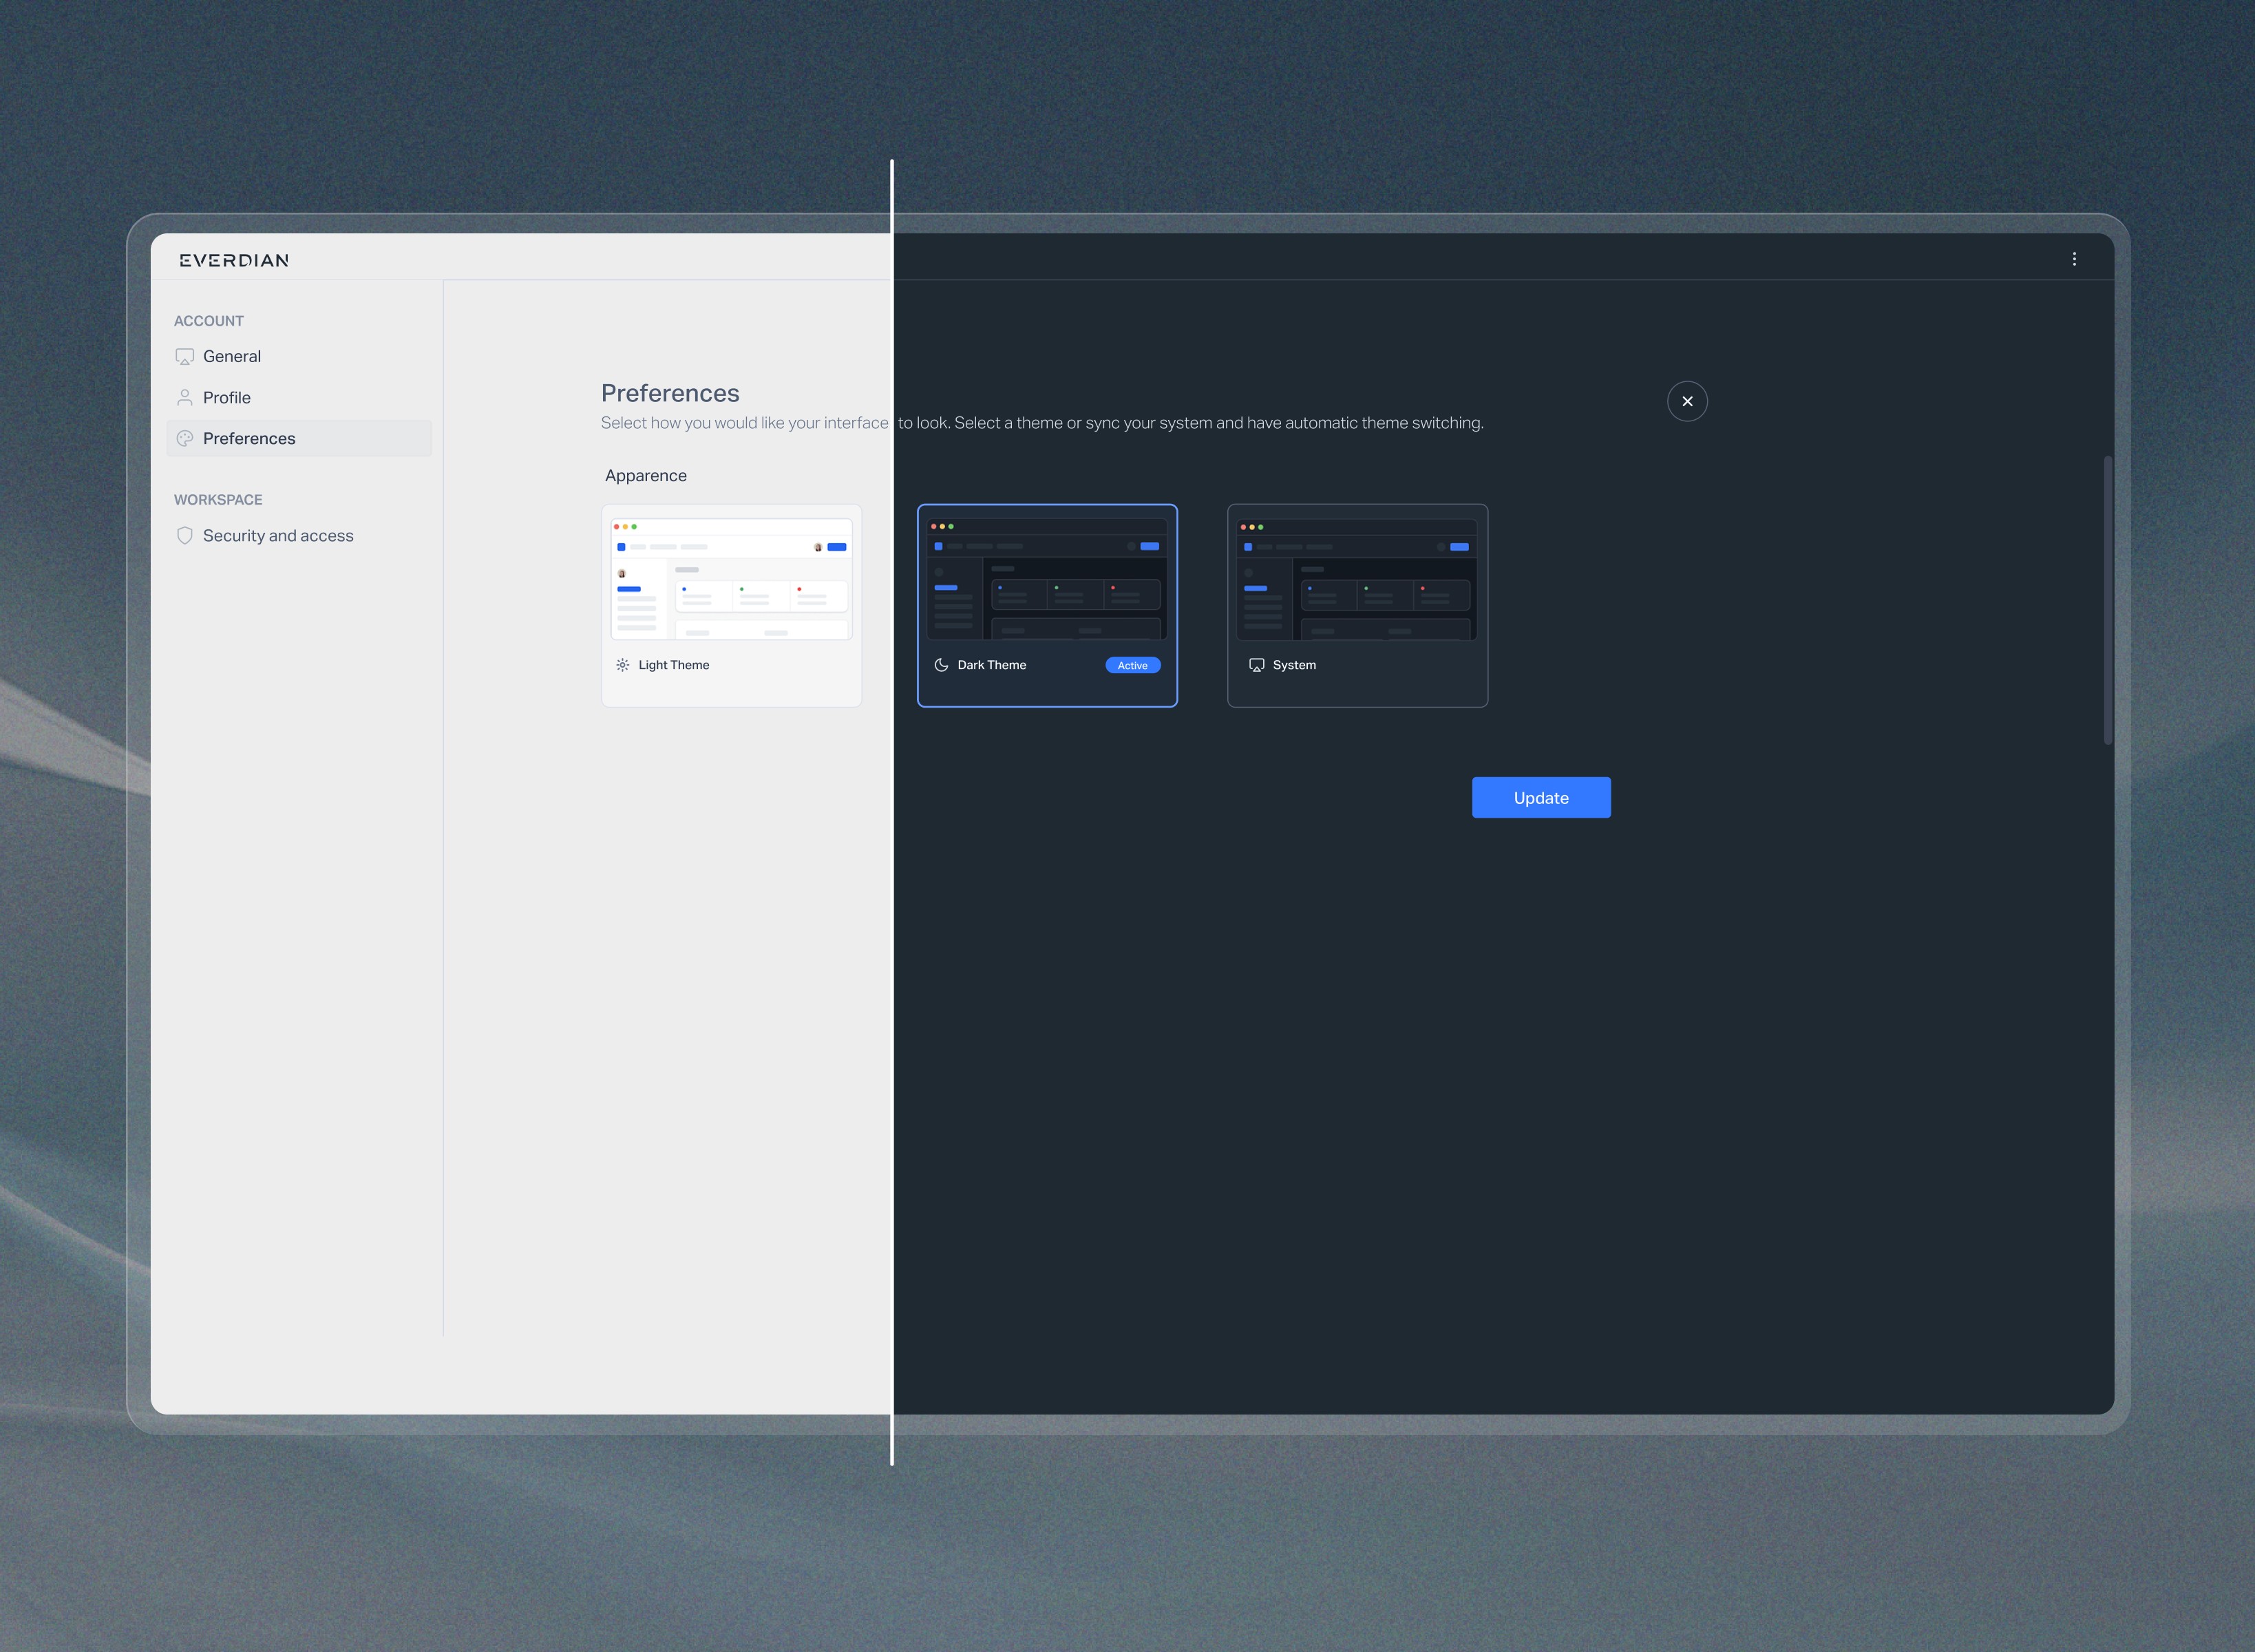Click the Update button
The height and width of the screenshot is (1652, 2255).
(x=1541, y=798)
